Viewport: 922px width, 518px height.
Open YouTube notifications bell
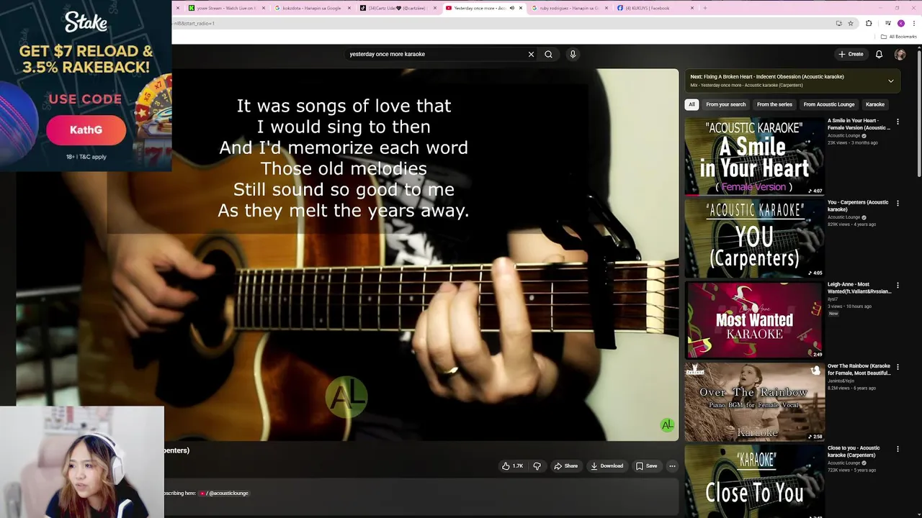[879, 54]
